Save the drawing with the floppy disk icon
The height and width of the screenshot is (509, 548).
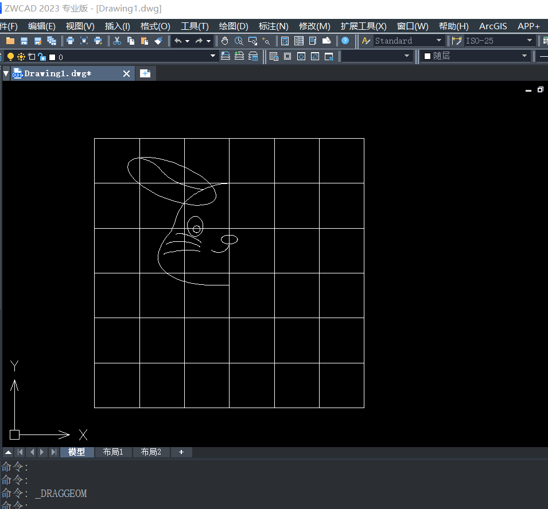pyautogui.click(x=24, y=41)
